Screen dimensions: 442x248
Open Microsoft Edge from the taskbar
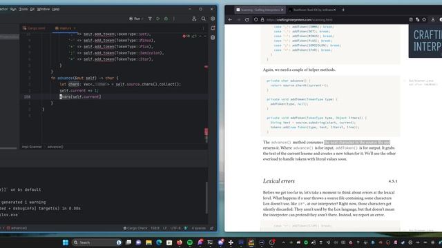point(159,242)
